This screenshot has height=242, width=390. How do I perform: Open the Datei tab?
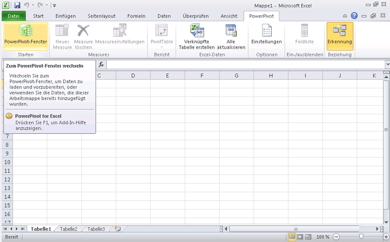[x=13, y=16]
